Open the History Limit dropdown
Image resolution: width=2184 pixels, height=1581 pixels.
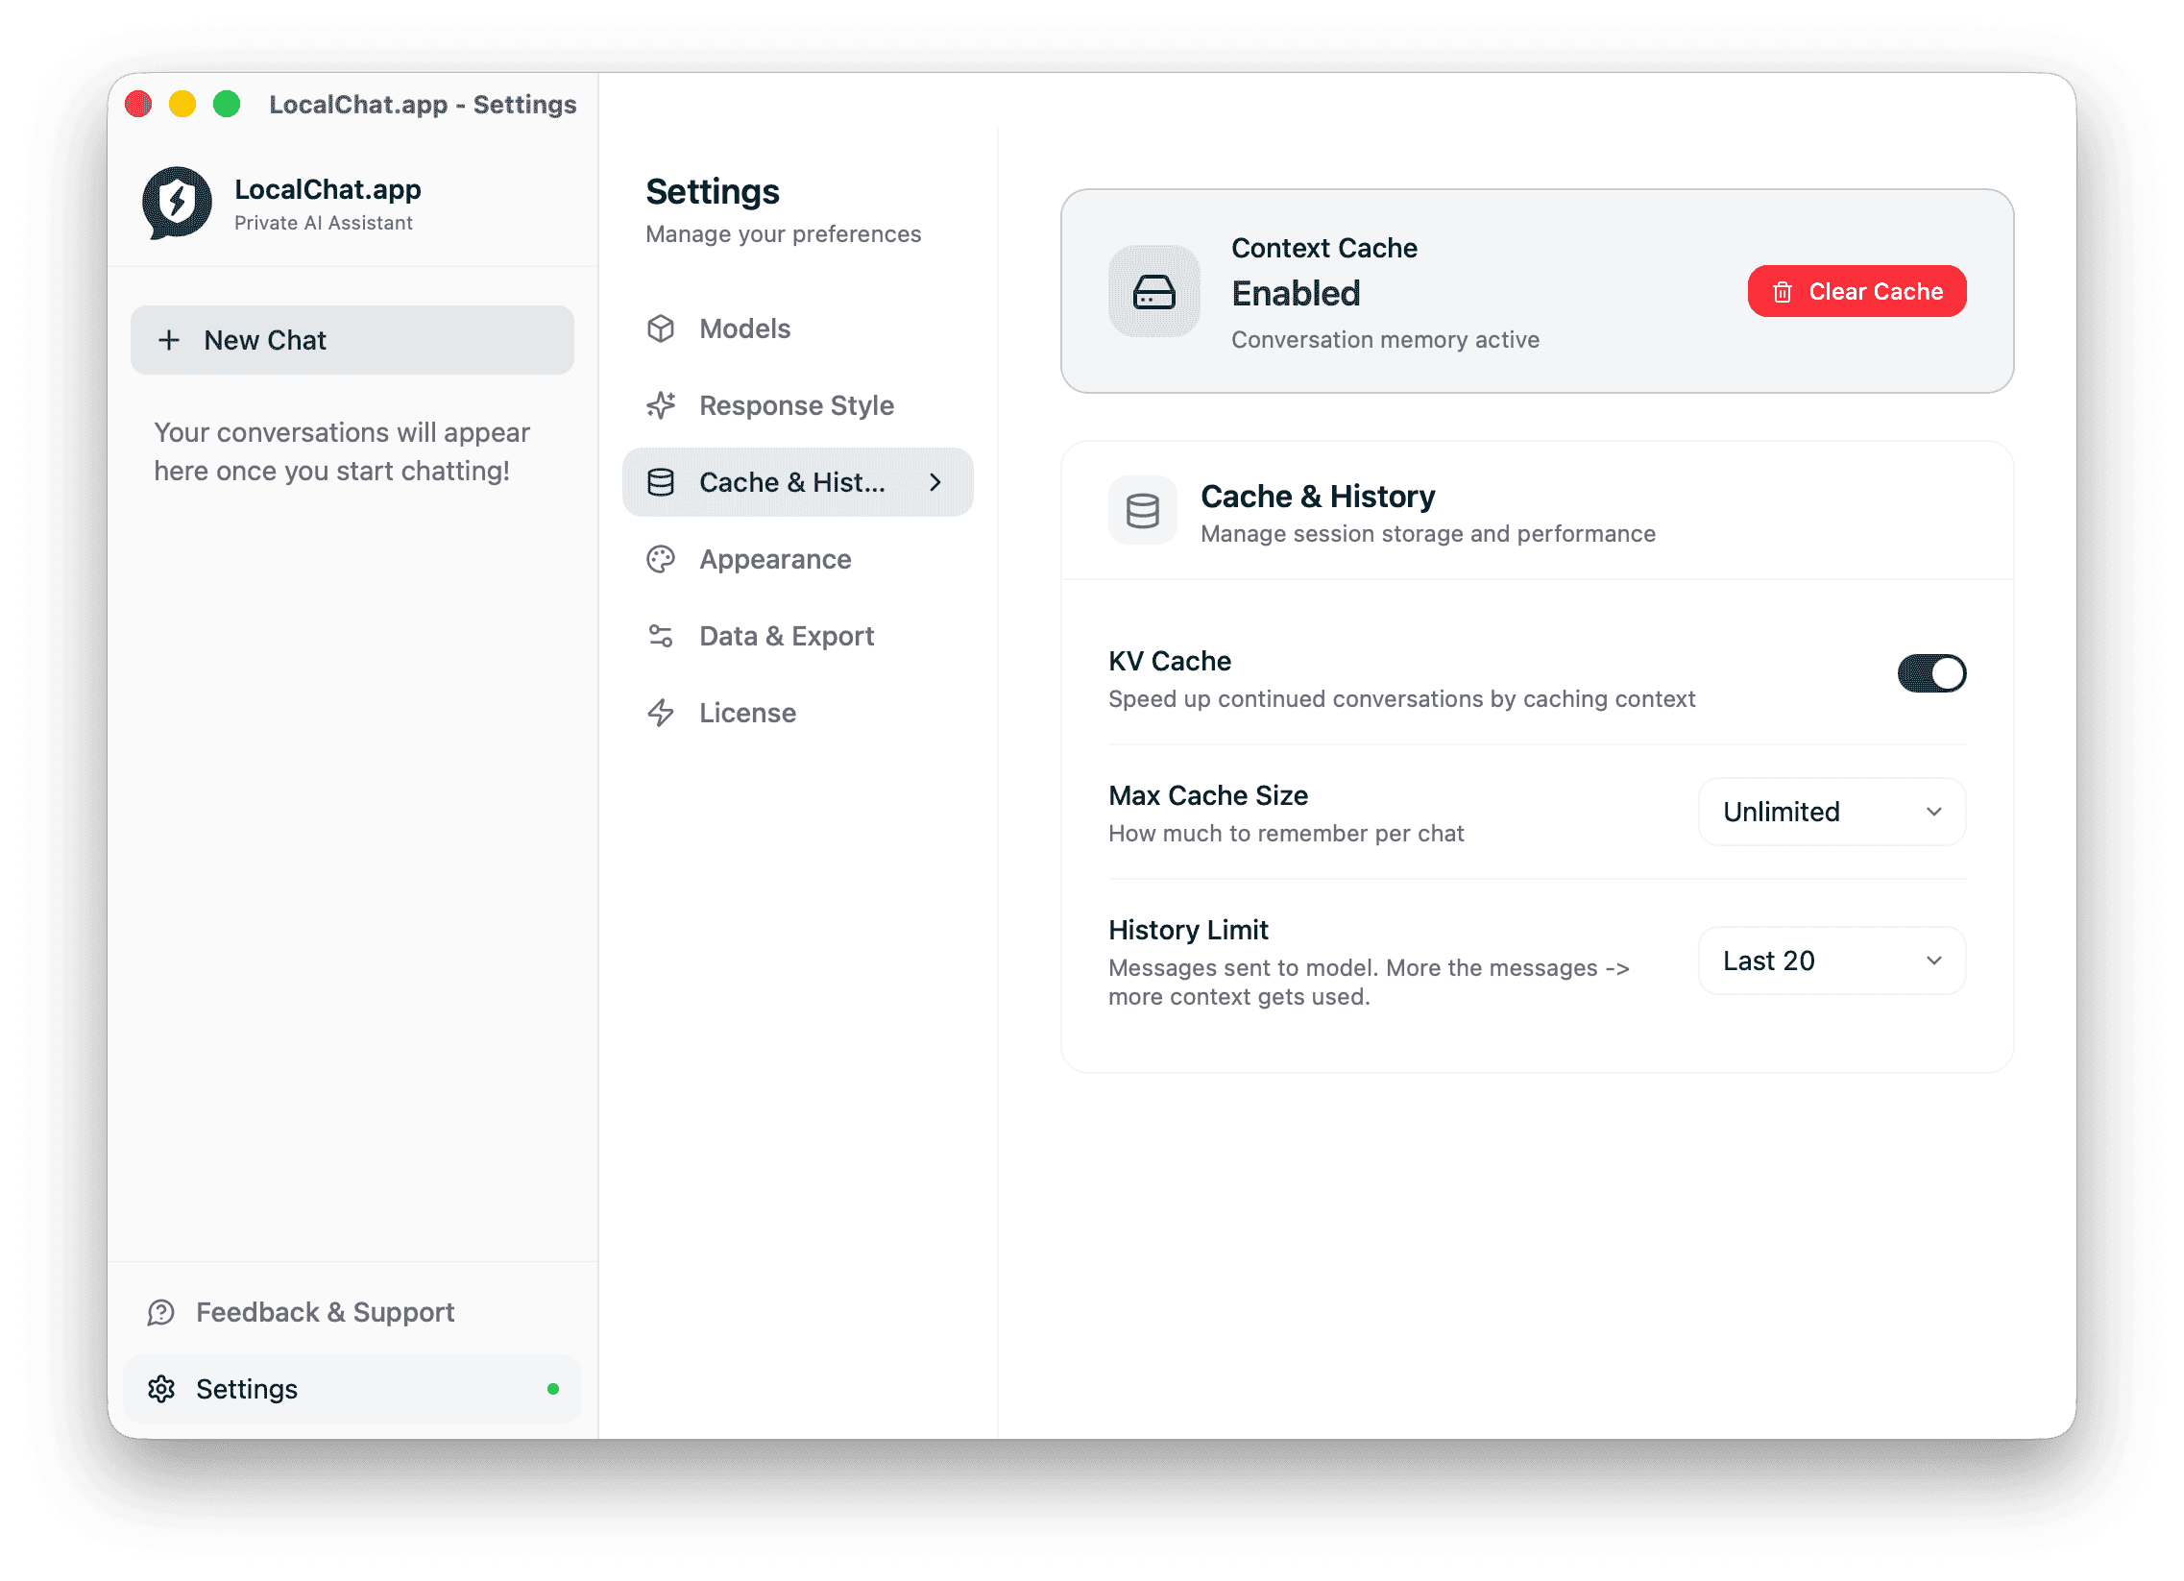(1831, 961)
